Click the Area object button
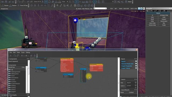The width and height of the screenshot is (172, 97). coord(152,17)
